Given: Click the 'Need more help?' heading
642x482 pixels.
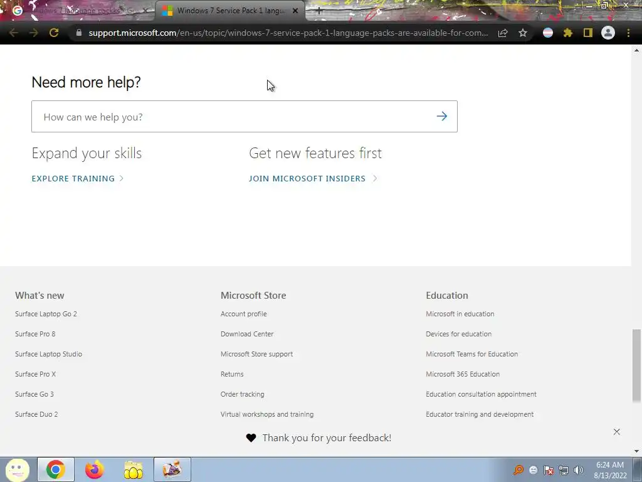Looking at the screenshot, I should tap(86, 82).
